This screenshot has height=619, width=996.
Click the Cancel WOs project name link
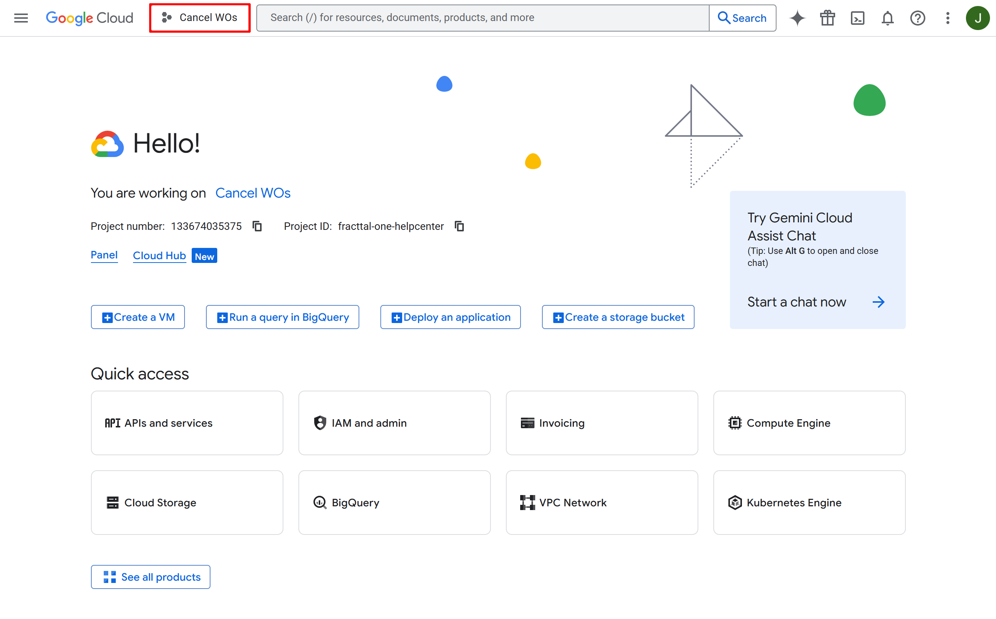click(x=253, y=193)
